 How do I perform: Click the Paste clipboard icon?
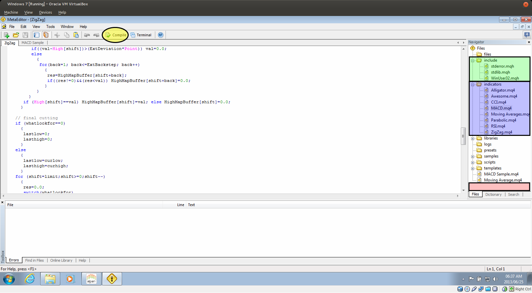(x=76, y=35)
